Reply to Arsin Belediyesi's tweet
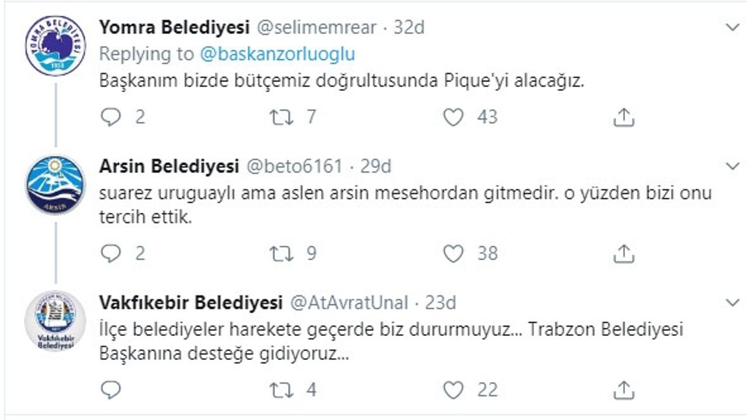This screenshot has width=747, height=420. [x=110, y=253]
